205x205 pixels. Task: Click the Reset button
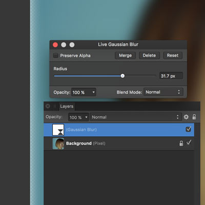[173, 55]
